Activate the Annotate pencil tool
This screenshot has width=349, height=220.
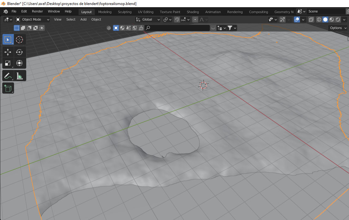[x=8, y=76]
